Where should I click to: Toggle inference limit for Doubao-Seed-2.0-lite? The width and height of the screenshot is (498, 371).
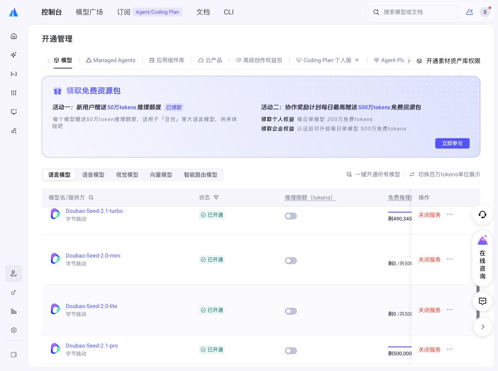tap(291, 311)
